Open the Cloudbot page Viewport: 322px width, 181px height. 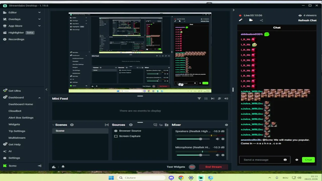point(15,111)
